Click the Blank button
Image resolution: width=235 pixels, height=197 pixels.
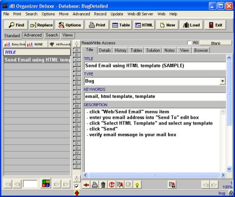[x=216, y=43]
